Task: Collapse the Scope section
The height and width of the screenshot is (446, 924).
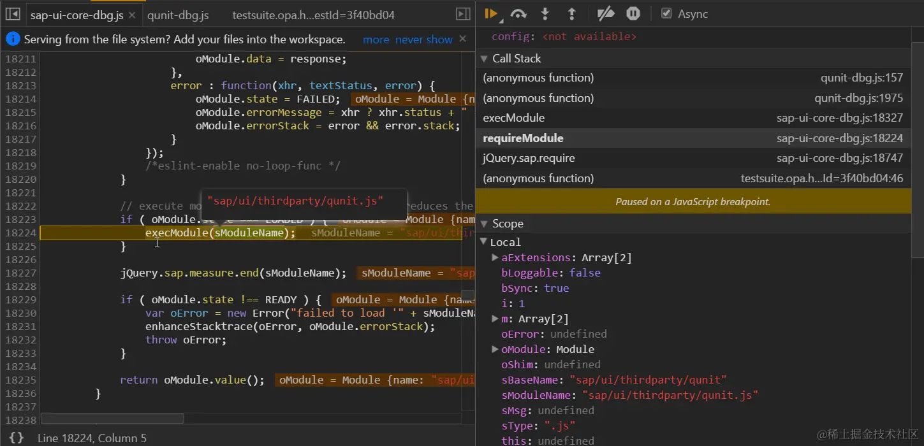Action: pyautogui.click(x=484, y=224)
